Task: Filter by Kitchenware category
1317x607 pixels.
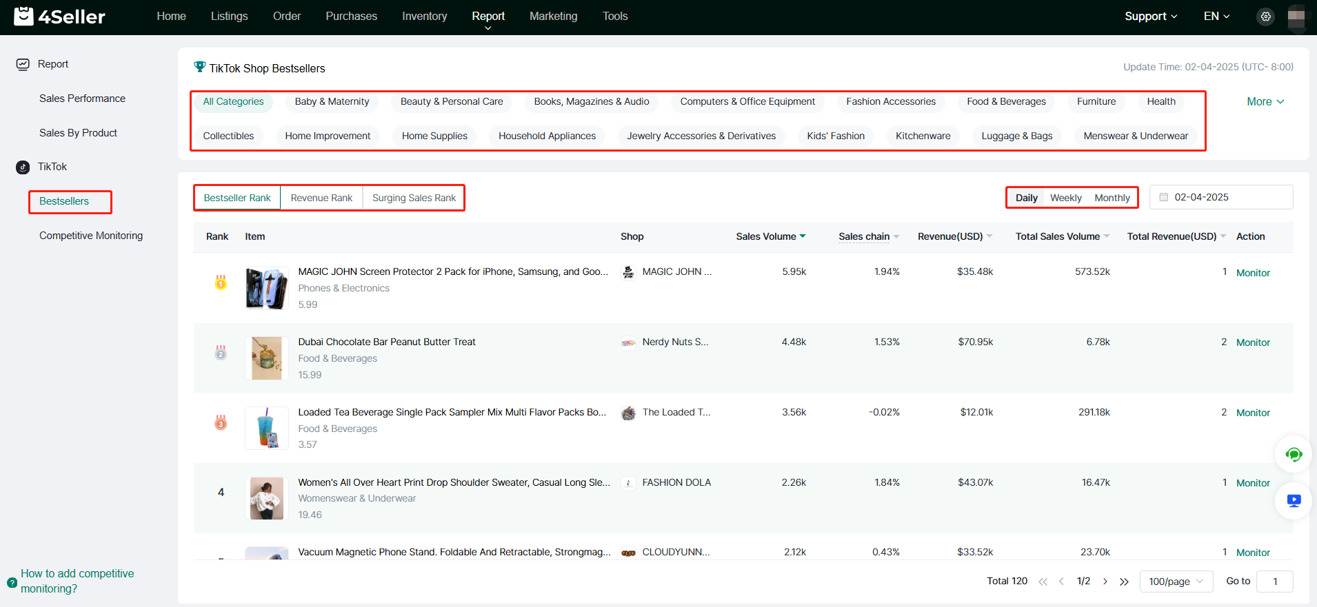Action: pos(923,136)
